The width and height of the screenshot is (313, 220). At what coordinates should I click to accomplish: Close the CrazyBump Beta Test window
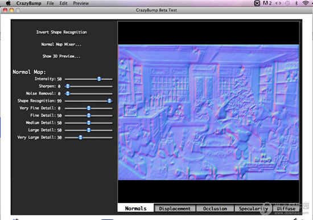(x=5, y=10)
